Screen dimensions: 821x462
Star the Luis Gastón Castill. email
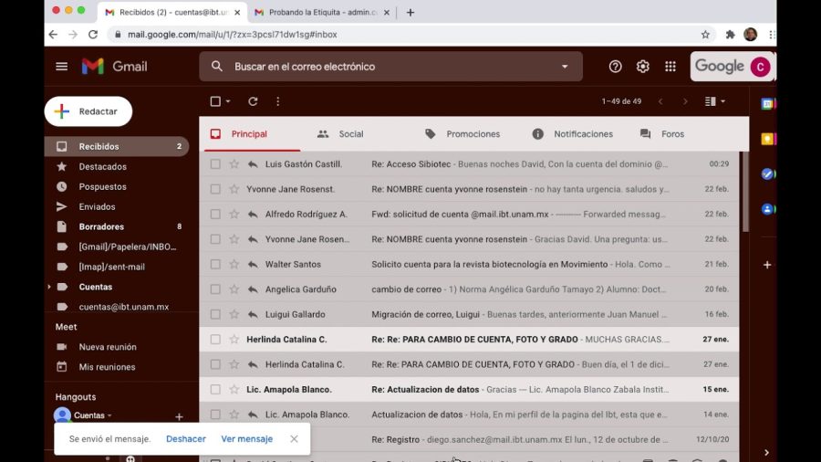click(x=234, y=164)
